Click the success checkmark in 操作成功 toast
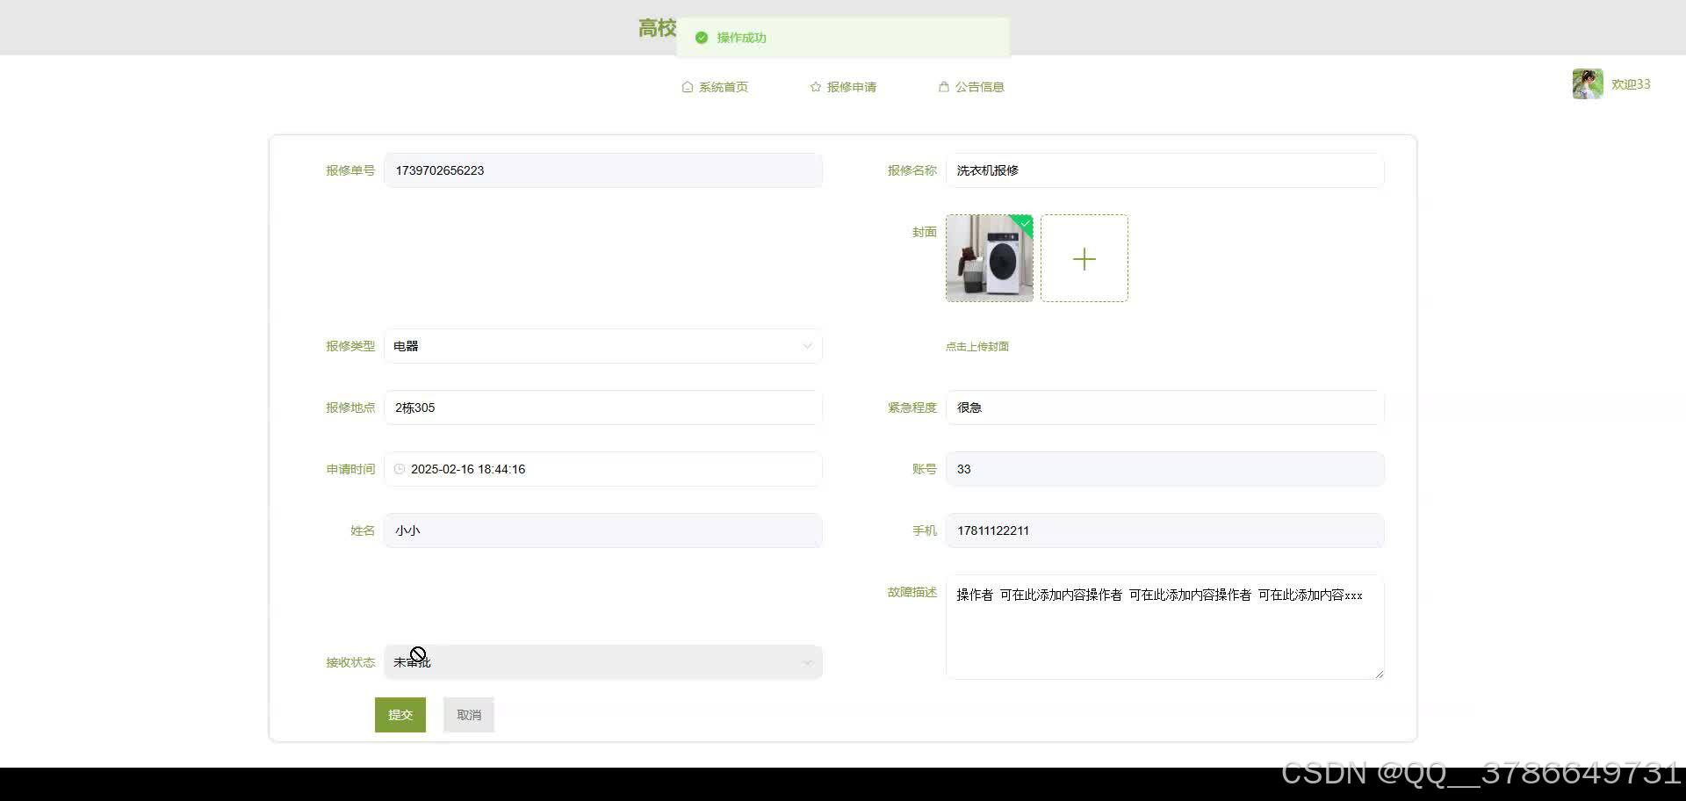The height and width of the screenshot is (801, 1686). tap(701, 38)
